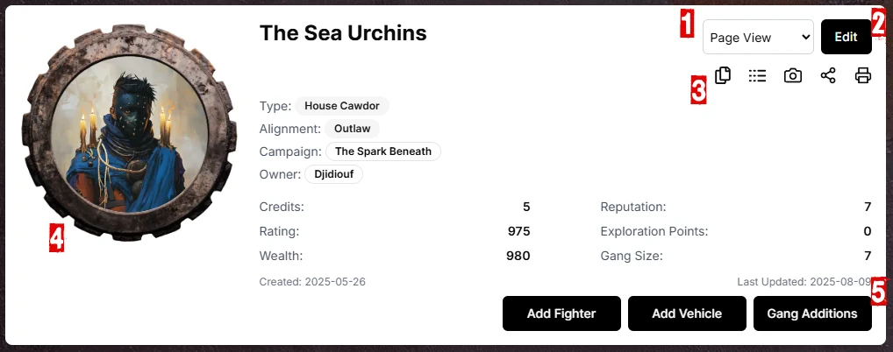This screenshot has height=352, width=893.
Task: Open owner Djidiouf's profile
Action: coord(333,174)
